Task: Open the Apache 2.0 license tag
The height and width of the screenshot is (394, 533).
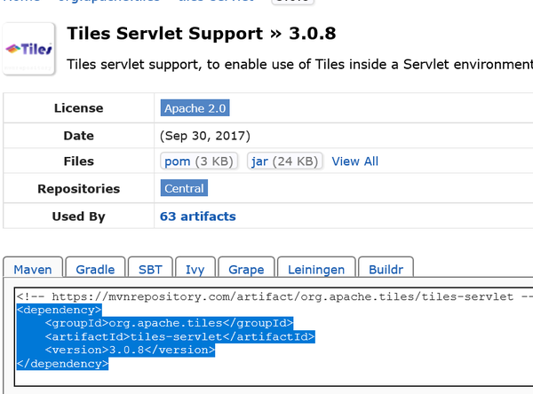Action: (x=195, y=108)
